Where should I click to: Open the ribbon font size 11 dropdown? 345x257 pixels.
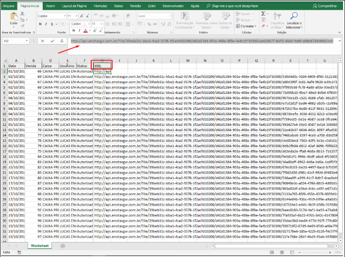point(76,16)
